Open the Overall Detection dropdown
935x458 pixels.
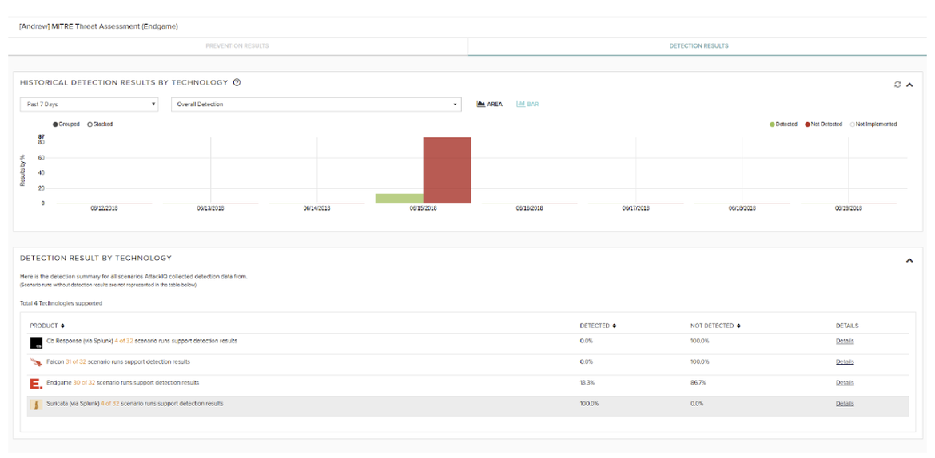316,105
